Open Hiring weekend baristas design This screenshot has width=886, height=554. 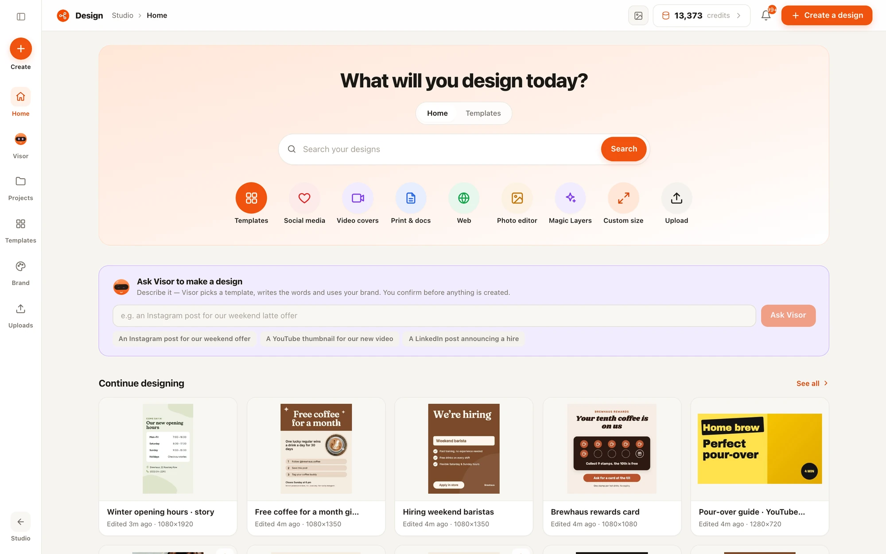[x=464, y=466]
